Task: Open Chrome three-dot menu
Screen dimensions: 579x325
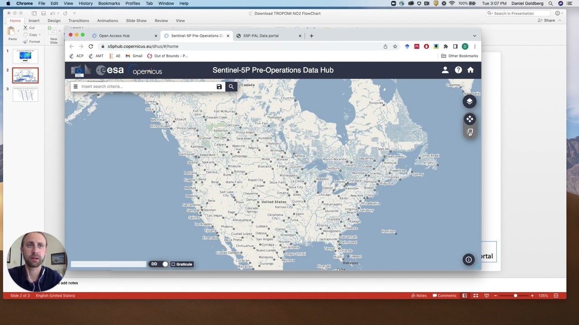Action: pyautogui.click(x=475, y=46)
